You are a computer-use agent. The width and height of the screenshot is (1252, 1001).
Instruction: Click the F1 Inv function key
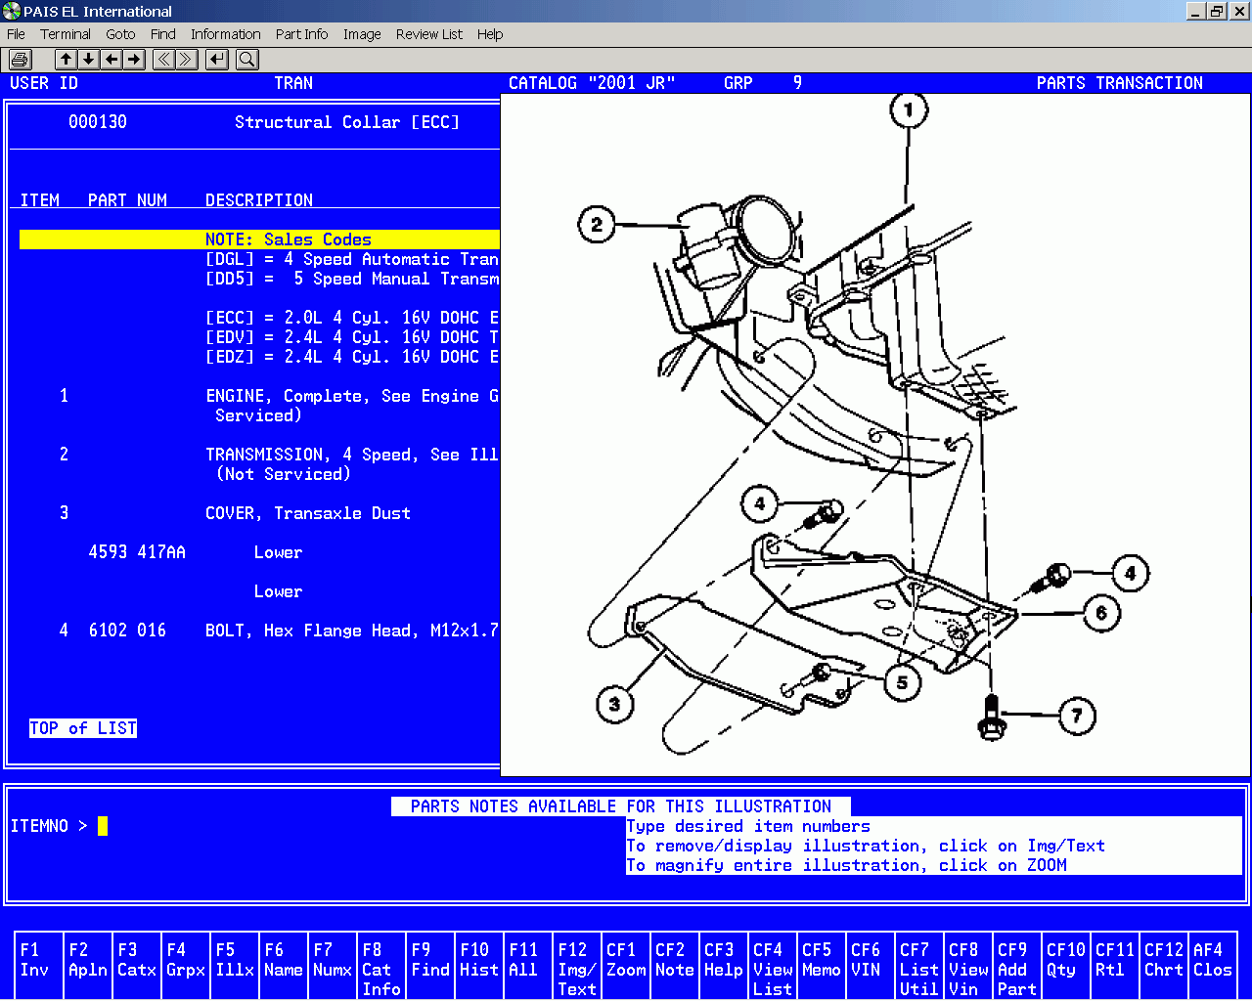[39, 966]
